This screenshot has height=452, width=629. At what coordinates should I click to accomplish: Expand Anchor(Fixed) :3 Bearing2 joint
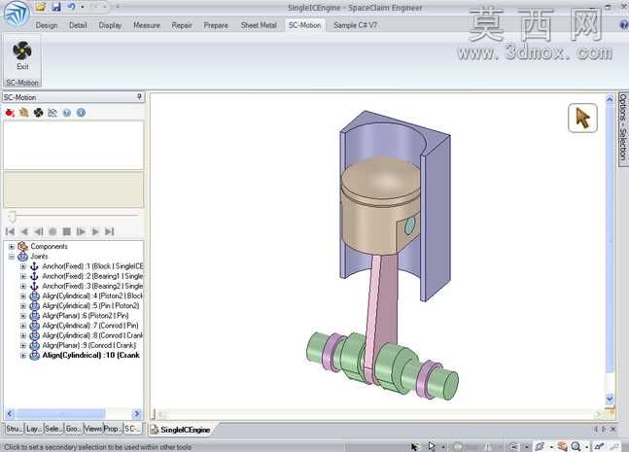pos(23,286)
